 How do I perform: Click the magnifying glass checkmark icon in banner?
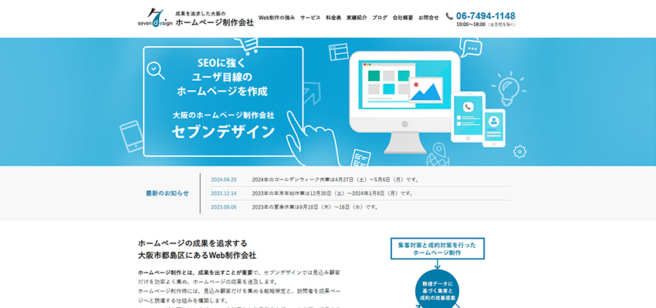(156, 70)
